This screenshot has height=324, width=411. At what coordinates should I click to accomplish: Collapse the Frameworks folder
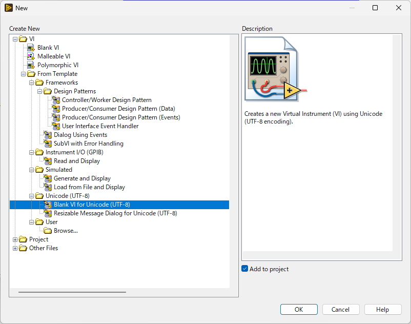31,83
